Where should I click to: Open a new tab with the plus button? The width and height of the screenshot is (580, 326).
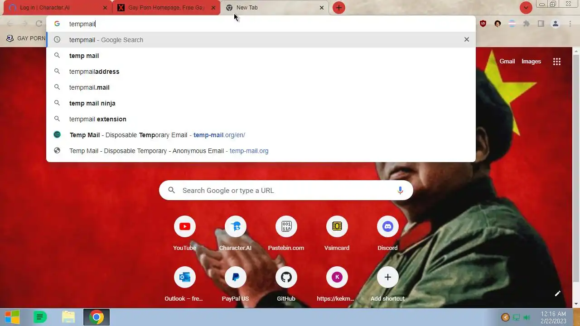(x=339, y=8)
